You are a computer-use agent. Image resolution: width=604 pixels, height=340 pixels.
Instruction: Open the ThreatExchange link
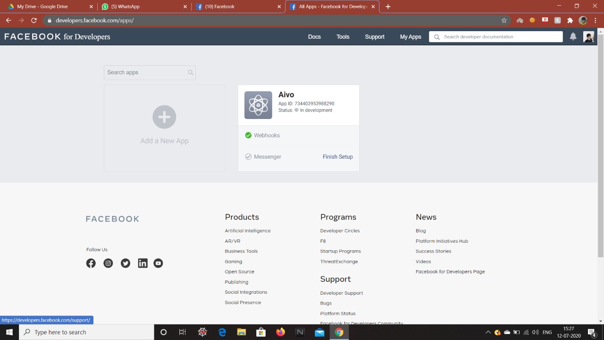339,262
